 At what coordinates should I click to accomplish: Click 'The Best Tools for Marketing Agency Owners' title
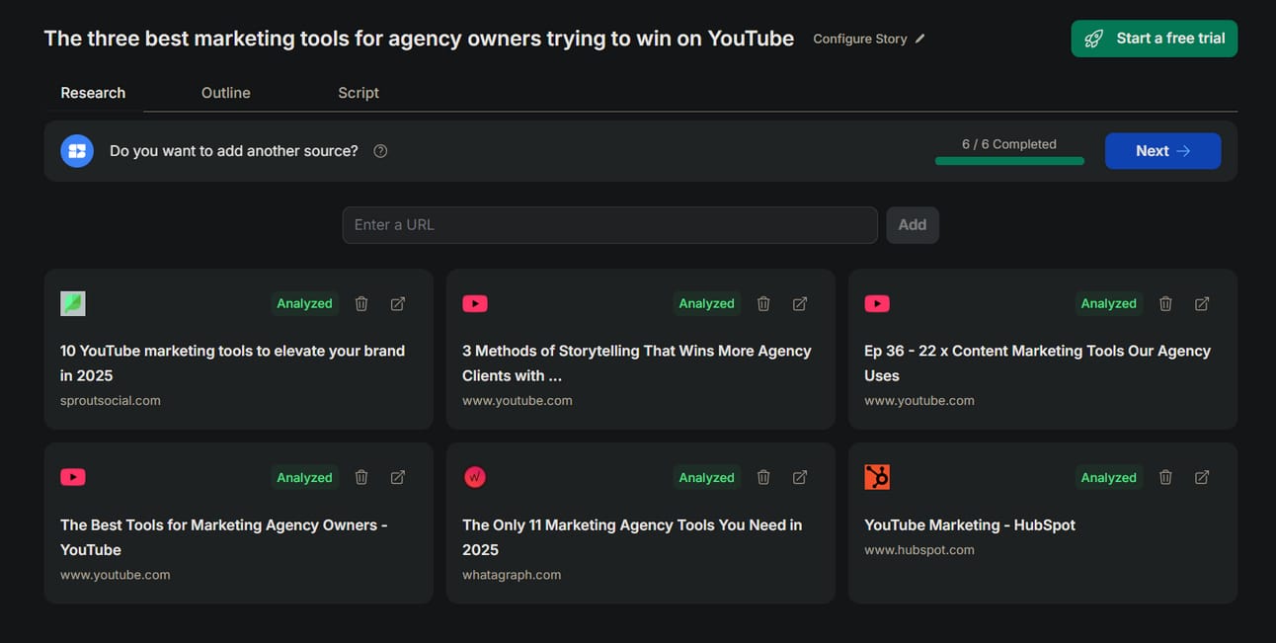click(223, 537)
